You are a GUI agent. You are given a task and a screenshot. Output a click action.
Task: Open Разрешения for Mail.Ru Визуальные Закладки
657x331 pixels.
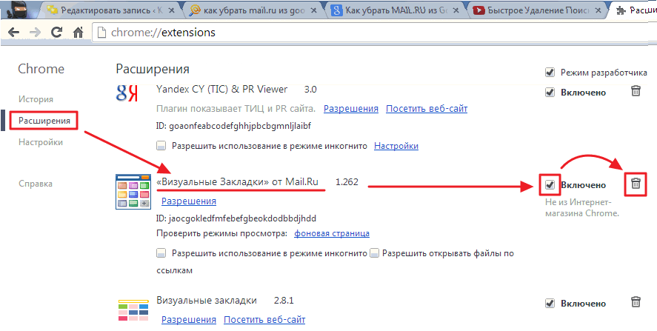[189, 201]
